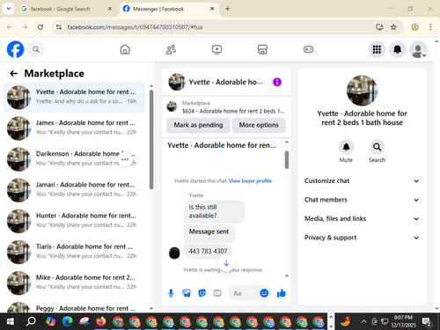The width and height of the screenshot is (440, 330).
Task: Open the Tiaris conversation in the list
Action: [74, 252]
